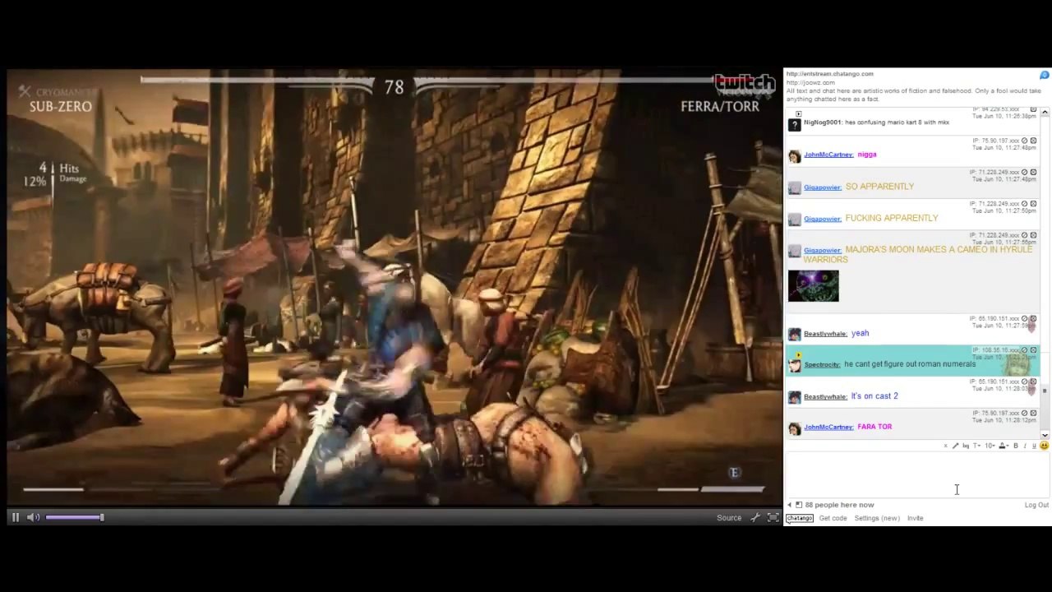
Task: Open NigNog9001 user avatar
Action: click(794, 125)
